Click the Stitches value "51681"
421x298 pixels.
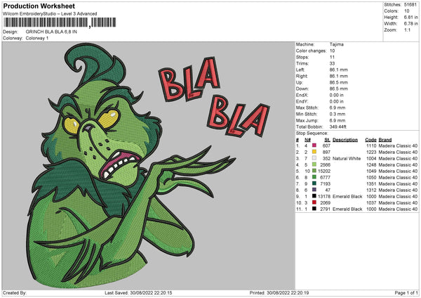point(410,5)
